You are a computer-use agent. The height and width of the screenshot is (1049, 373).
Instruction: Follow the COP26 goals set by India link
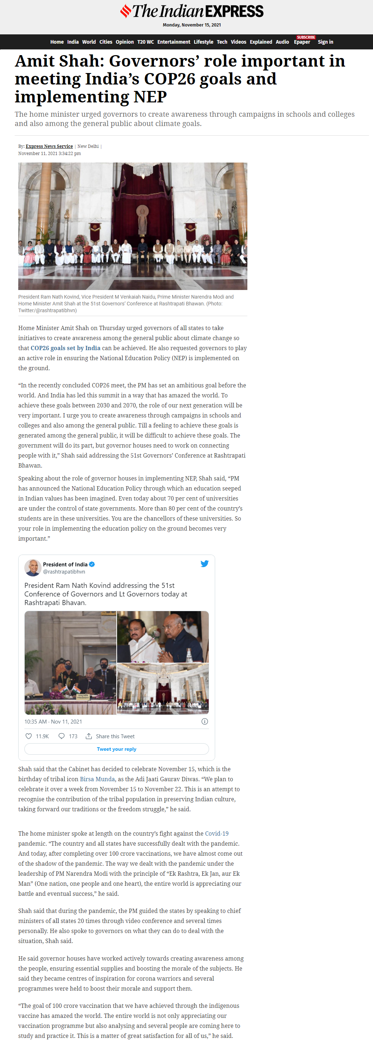pos(66,348)
